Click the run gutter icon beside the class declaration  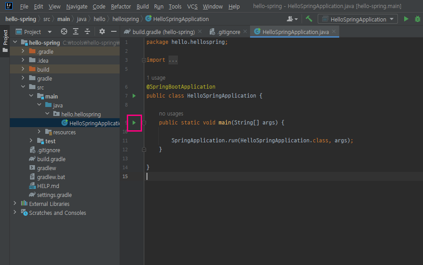(x=134, y=96)
